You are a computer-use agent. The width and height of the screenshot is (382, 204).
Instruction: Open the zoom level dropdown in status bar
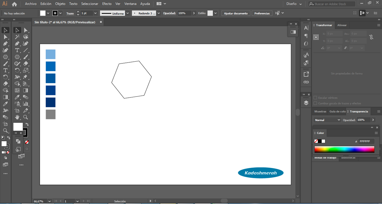pyautogui.click(x=49, y=201)
